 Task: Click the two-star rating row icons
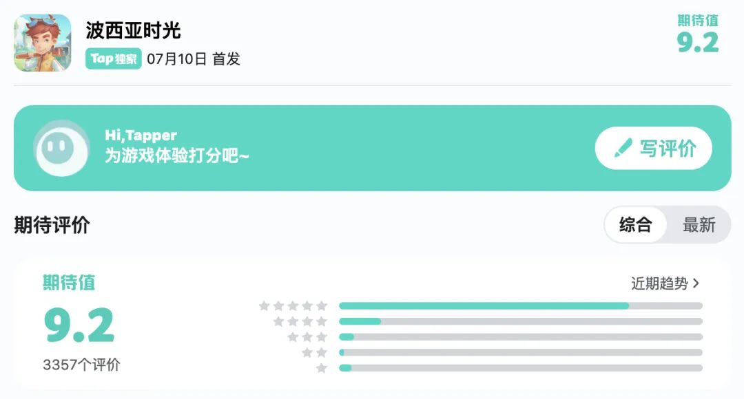[x=314, y=352]
